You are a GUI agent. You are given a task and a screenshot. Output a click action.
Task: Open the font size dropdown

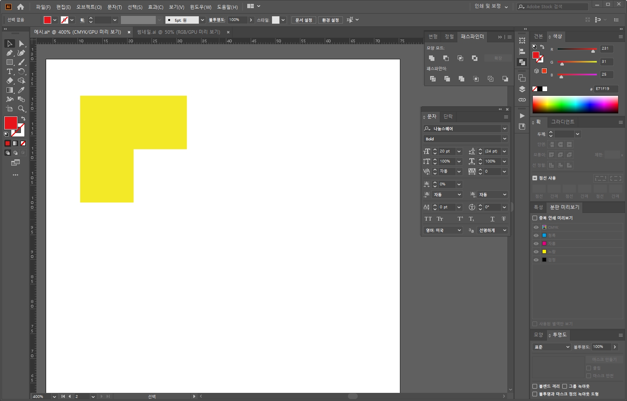459,151
